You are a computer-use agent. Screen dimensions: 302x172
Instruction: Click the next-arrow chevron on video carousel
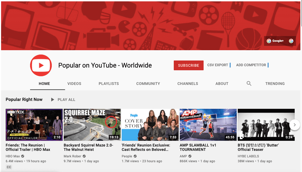[294, 125]
